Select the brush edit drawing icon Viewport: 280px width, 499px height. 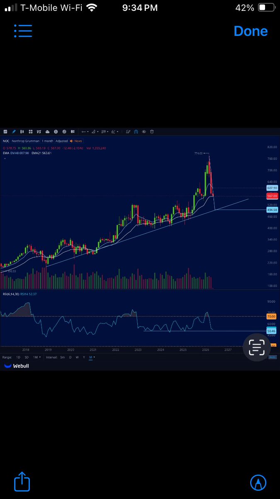128,131
